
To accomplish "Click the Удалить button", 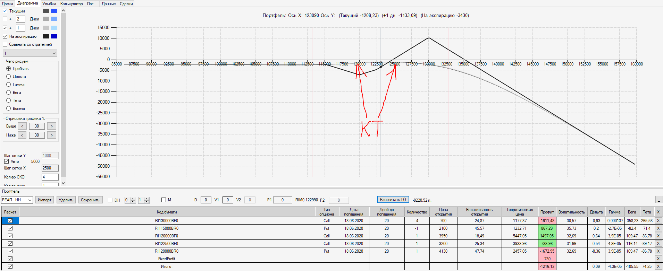I will click(x=66, y=200).
